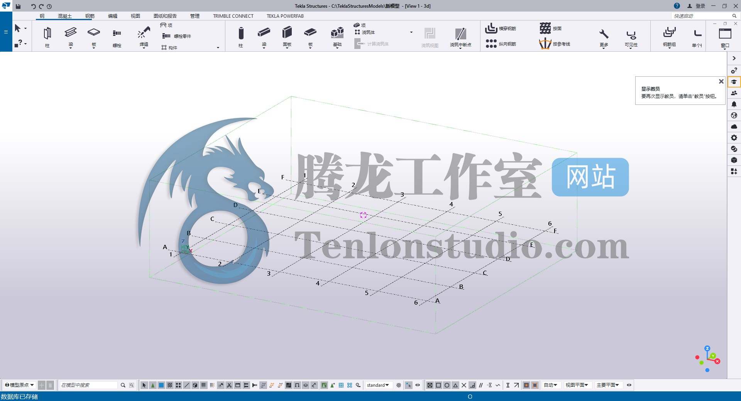741x401 pixels.
Task: Click the Redo arrow in title bar
Action: 41,6
